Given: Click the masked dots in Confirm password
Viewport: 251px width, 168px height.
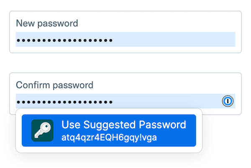Looking at the screenshot, I should coord(64,102).
